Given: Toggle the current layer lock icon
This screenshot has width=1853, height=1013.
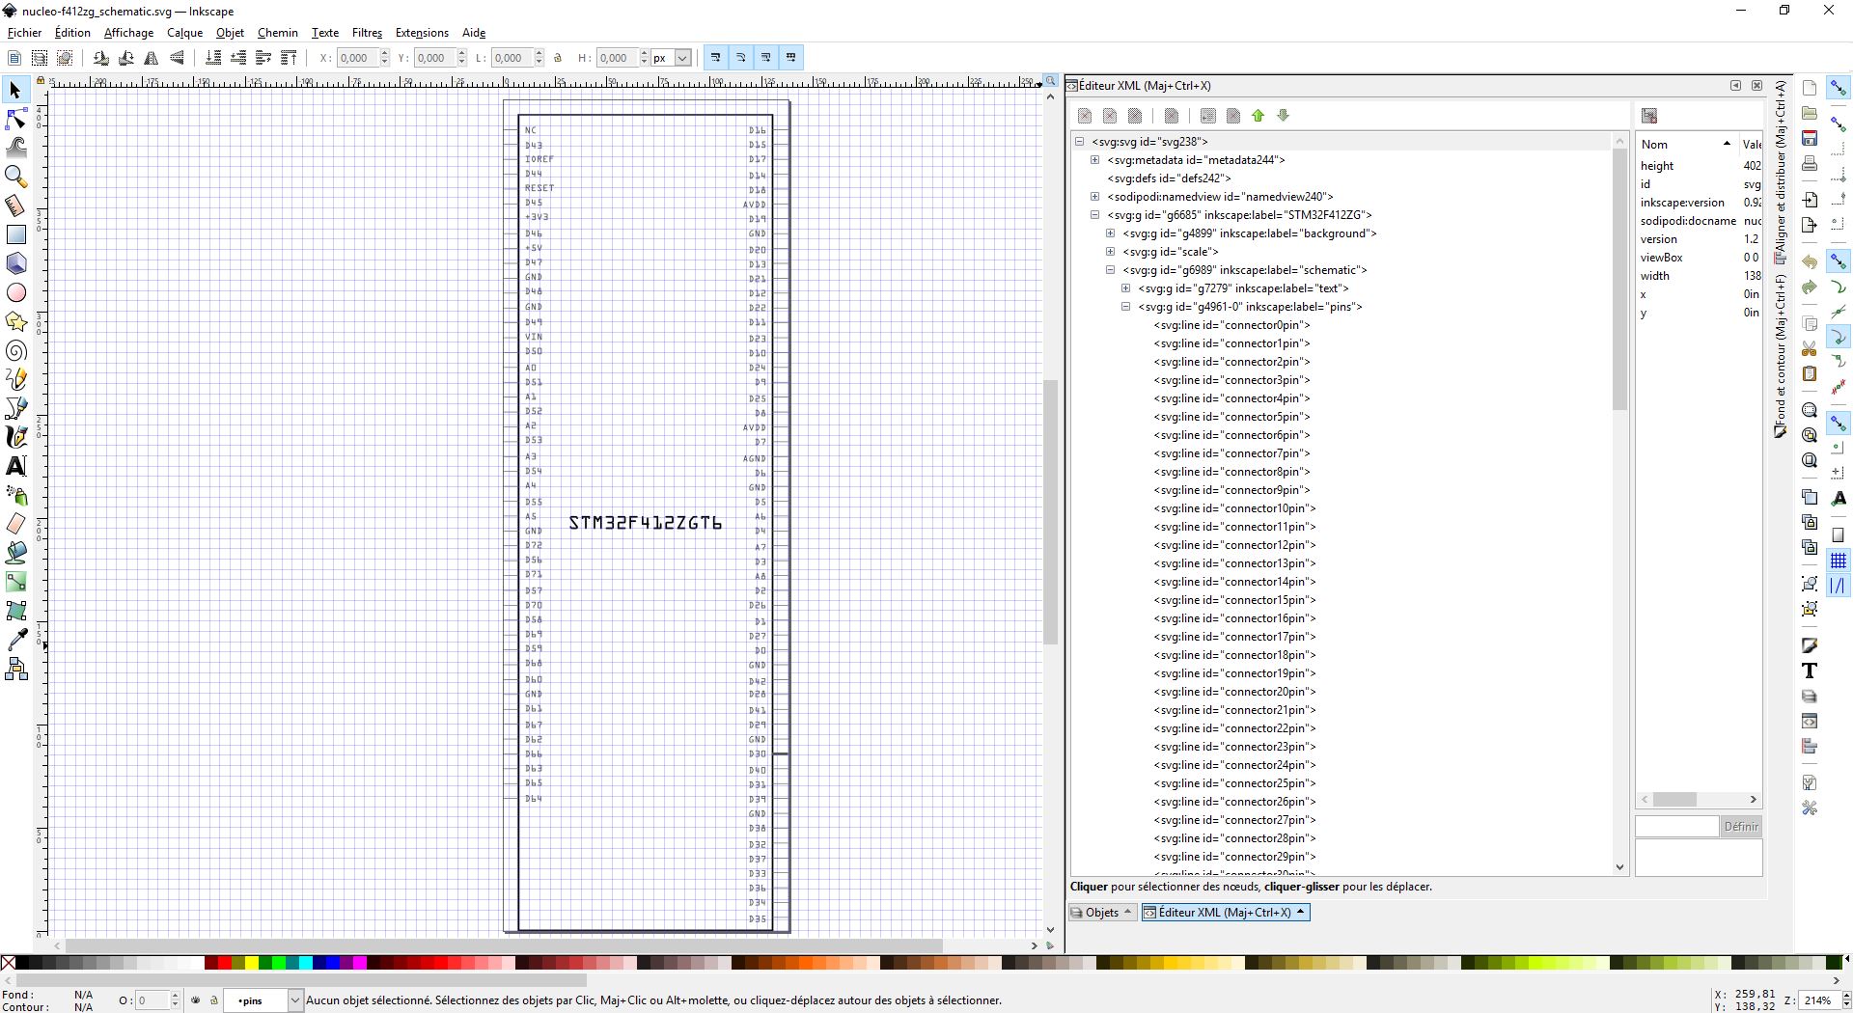Looking at the screenshot, I should click(213, 1000).
